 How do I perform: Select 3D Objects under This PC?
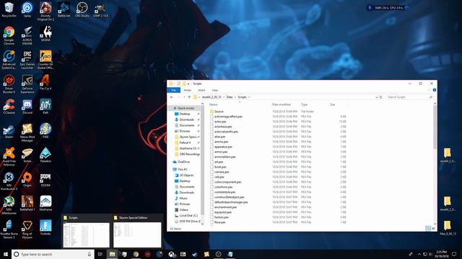[187, 176]
